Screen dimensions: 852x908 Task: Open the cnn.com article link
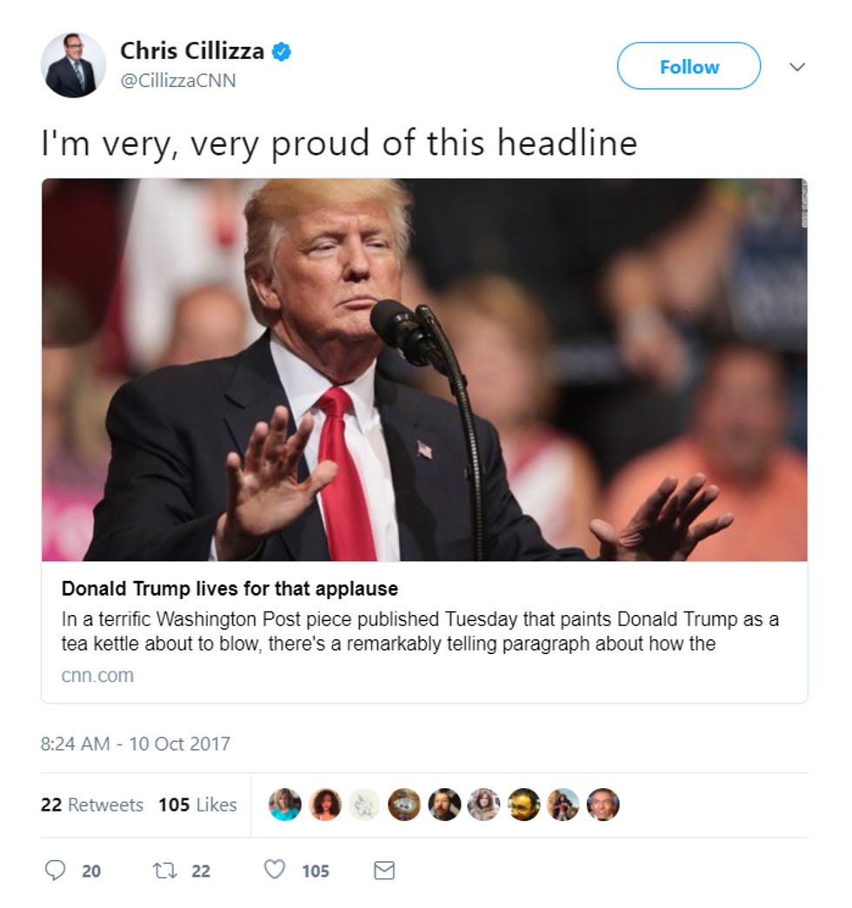(98, 675)
